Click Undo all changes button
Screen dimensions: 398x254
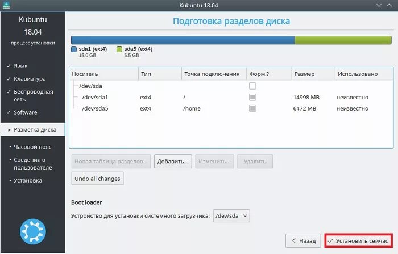coord(97,179)
